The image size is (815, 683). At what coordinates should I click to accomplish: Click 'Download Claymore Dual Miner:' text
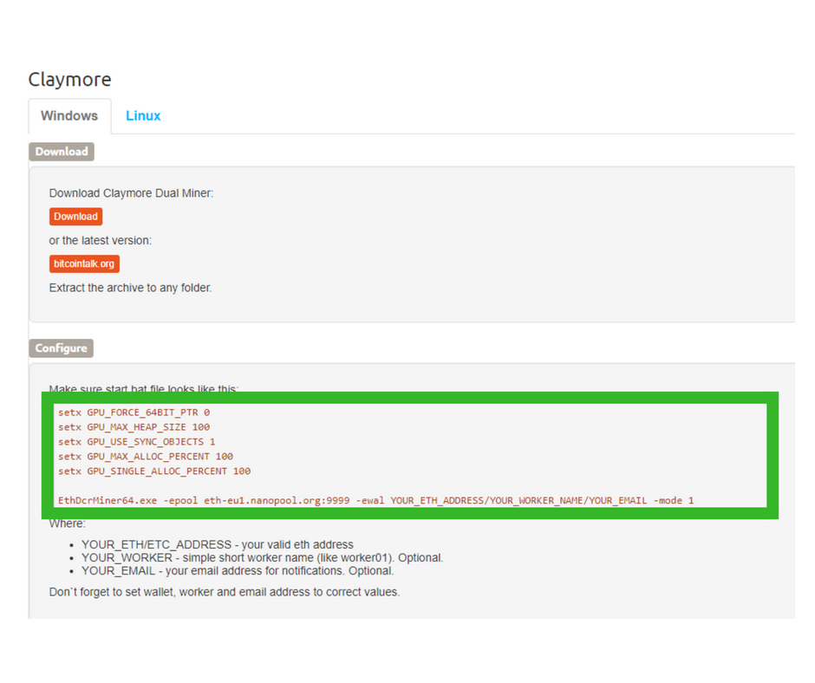pos(131,193)
